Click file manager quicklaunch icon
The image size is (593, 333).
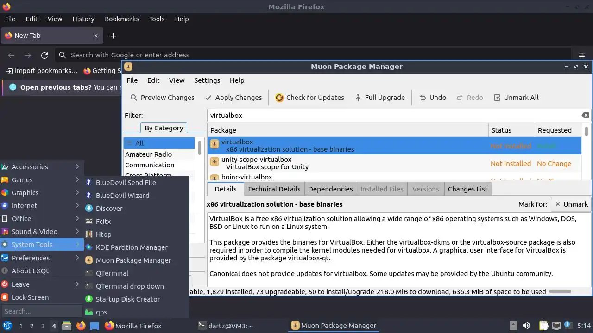pyautogui.click(x=66, y=326)
